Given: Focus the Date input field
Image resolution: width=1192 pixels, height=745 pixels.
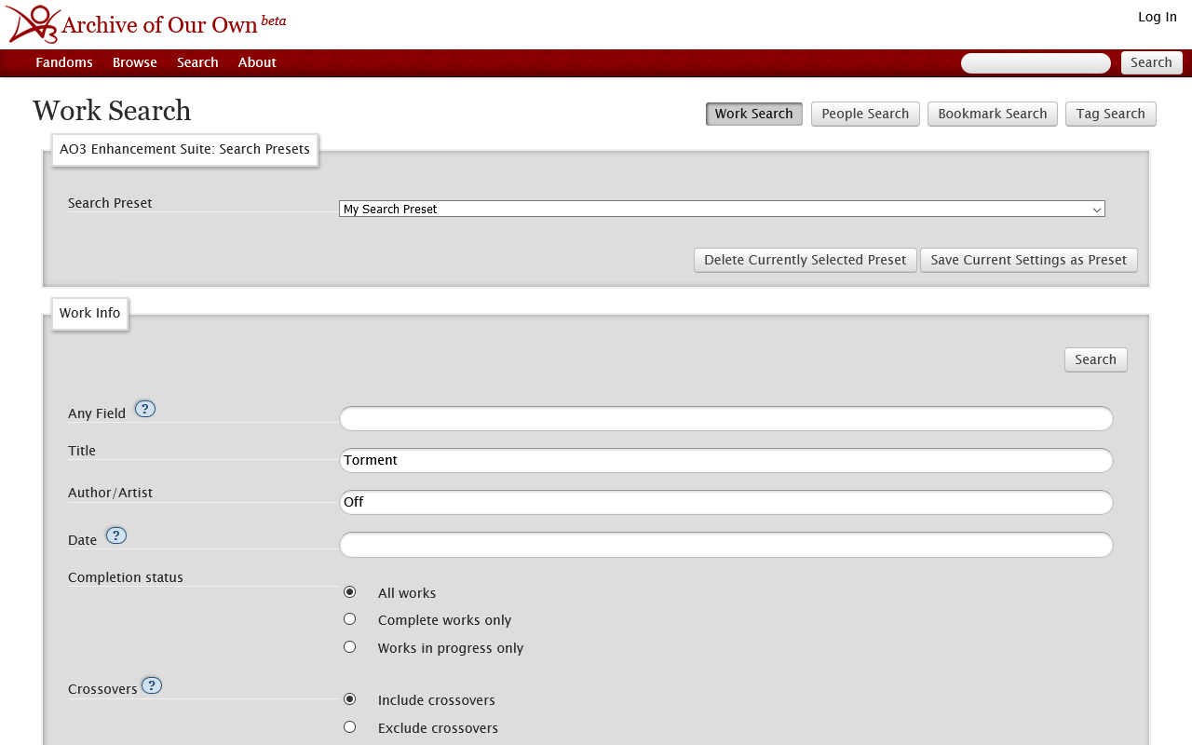Looking at the screenshot, I should tap(726, 545).
